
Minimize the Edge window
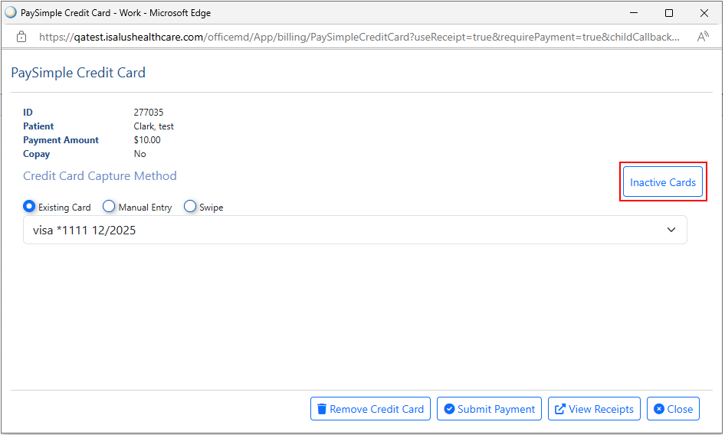pos(634,13)
